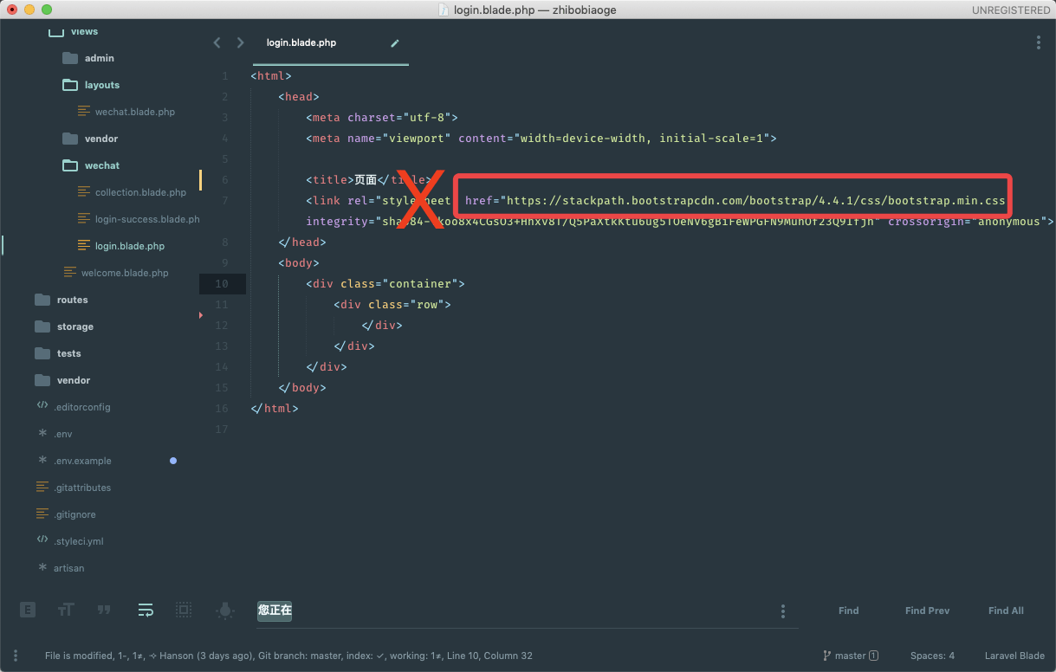1056x672 pixels.
Task: Toggle wrap search option
Action: click(x=146, y=611)
